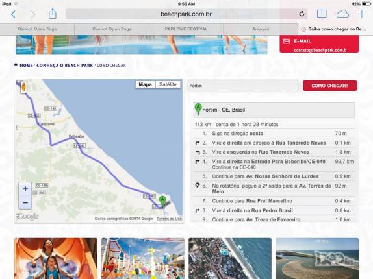Viewport: 373px width, 279px height.
Task: Select step 8 direita na Rua Pedro Brasil
Action: tap(274, 210)
